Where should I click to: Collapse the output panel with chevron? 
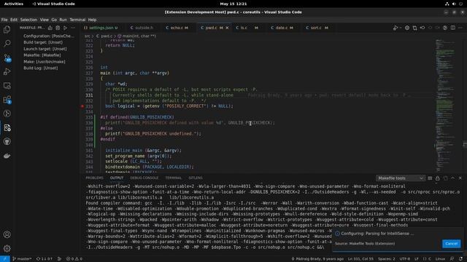pyautogui.click(x=452, y=178)
